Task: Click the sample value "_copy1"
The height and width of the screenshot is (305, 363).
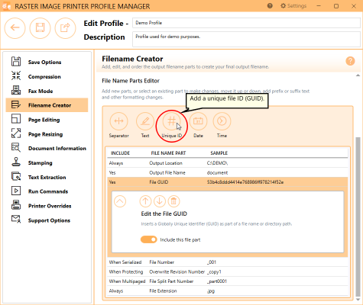Action: tap(214, 272)
